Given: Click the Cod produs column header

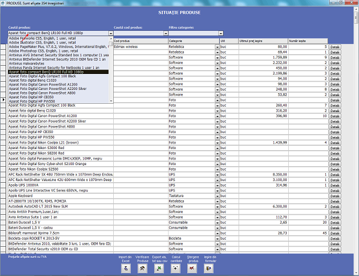Looking at the screenshot, I should pos(141,41).
